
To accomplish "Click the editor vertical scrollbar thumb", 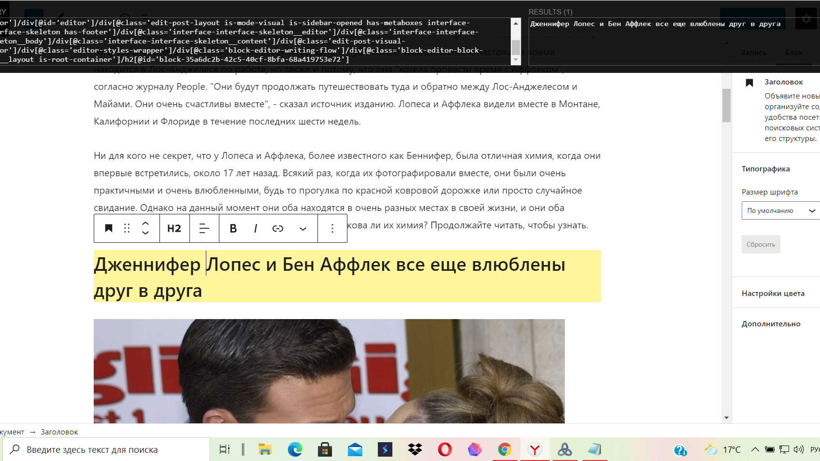I will [x=726, y=105].
